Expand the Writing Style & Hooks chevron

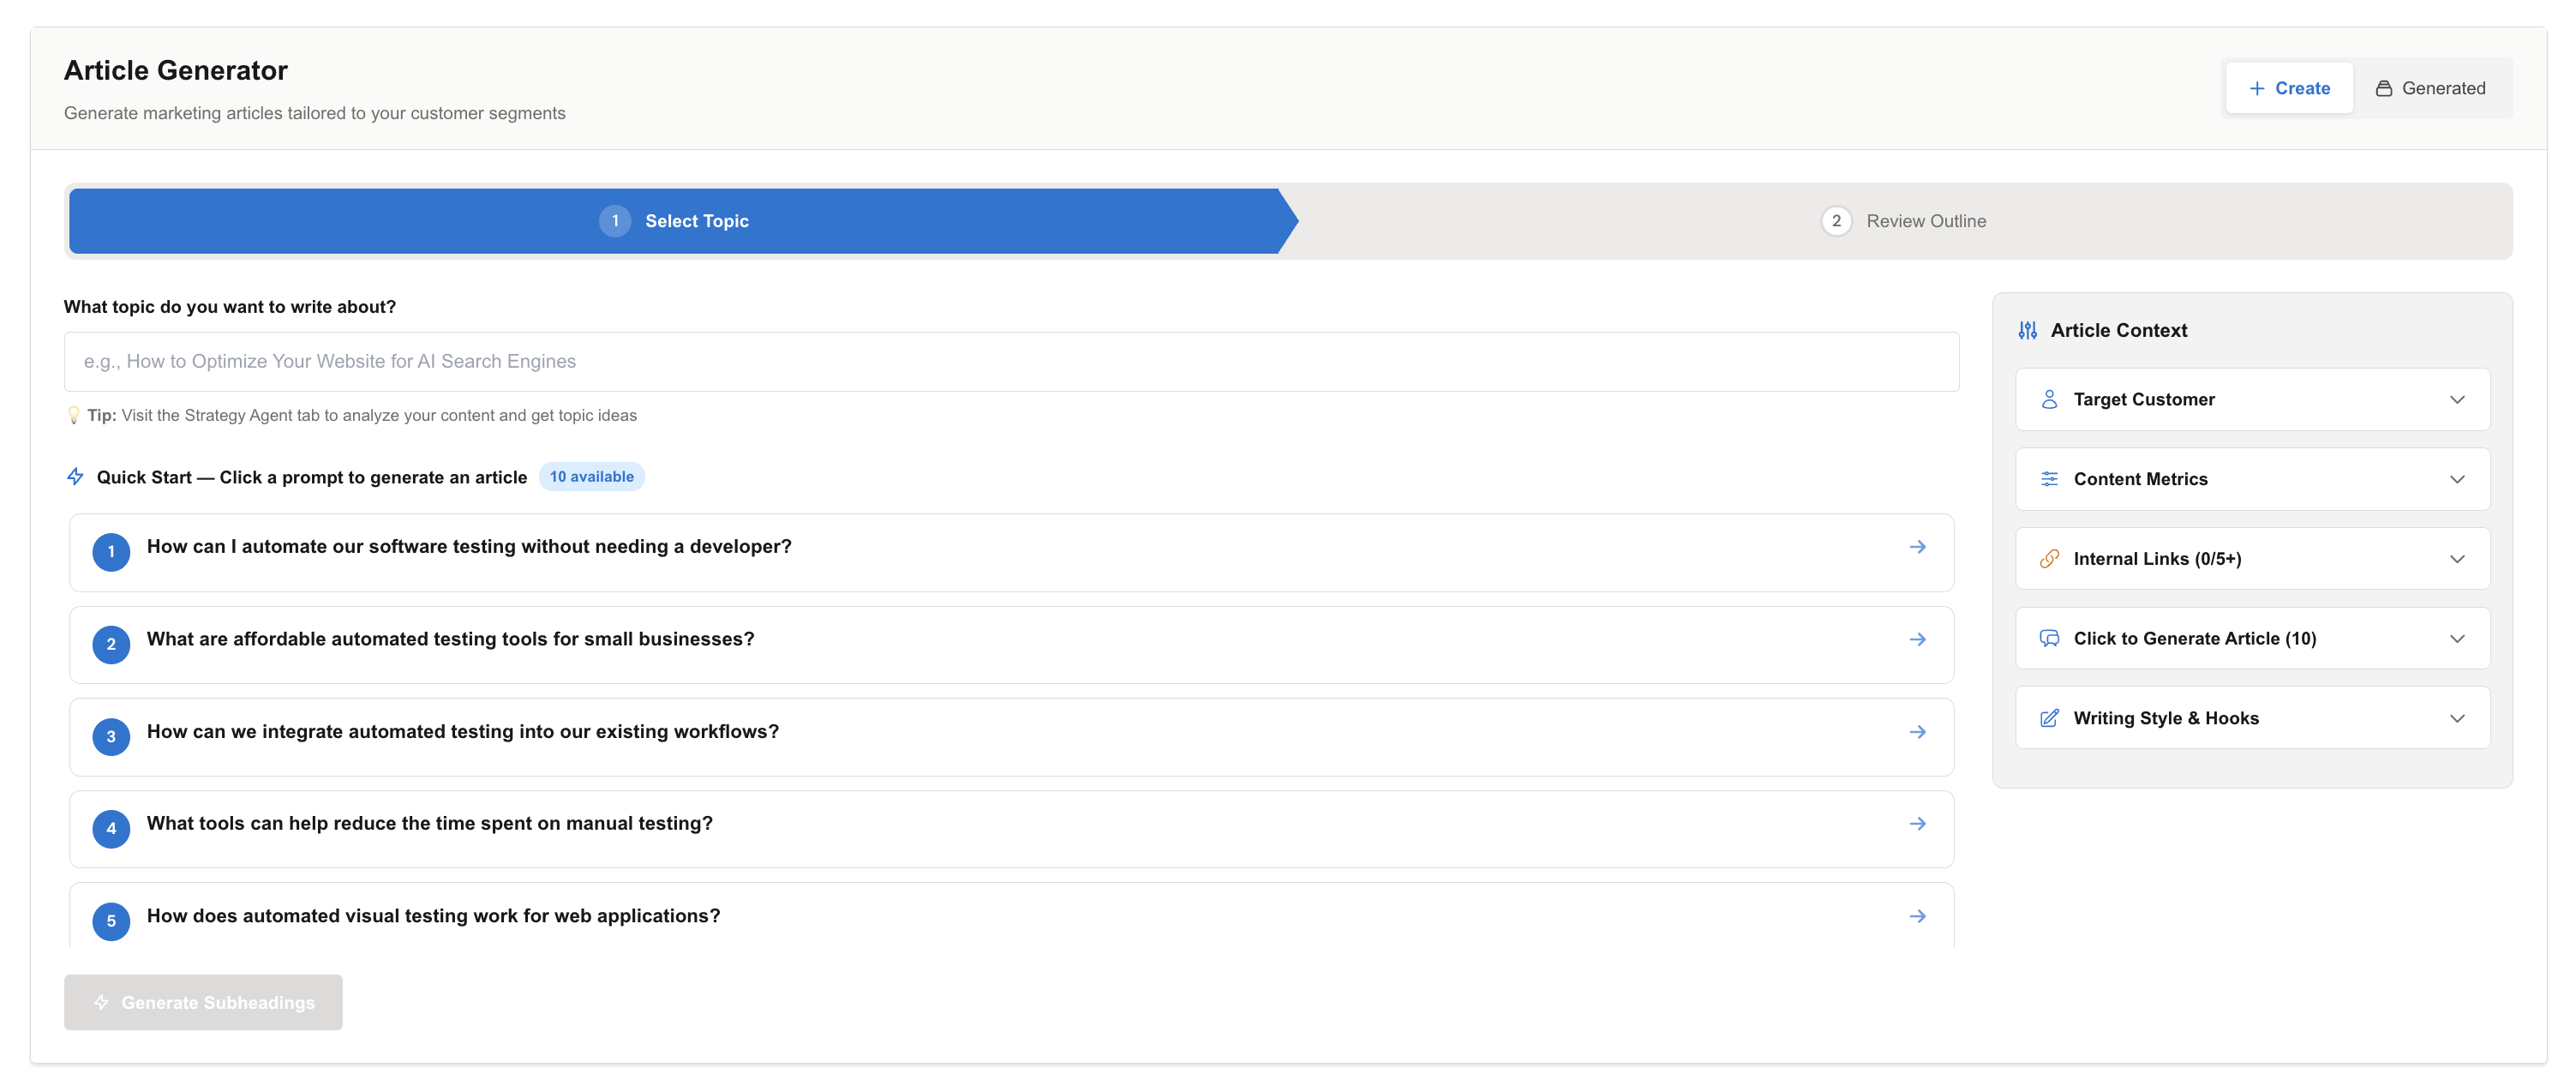(x=2457, y=718)
